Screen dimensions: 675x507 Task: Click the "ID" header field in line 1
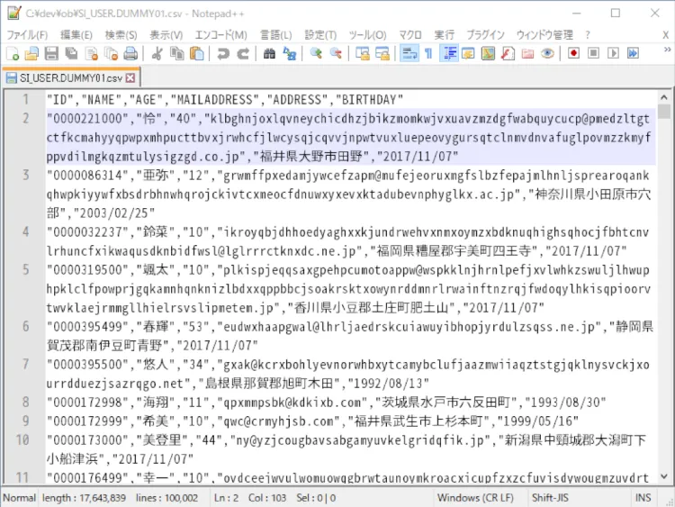pyautogui.click(x=59, y=100)
